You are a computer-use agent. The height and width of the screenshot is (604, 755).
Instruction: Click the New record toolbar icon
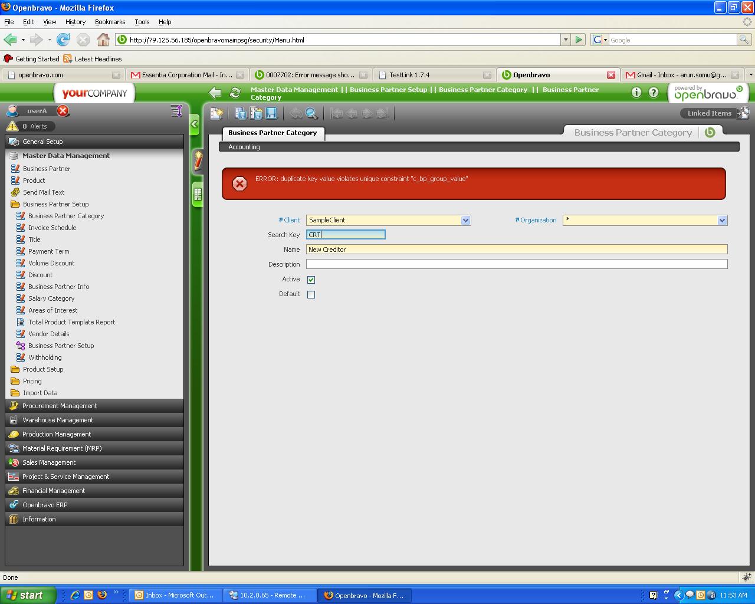coord(216,113)
